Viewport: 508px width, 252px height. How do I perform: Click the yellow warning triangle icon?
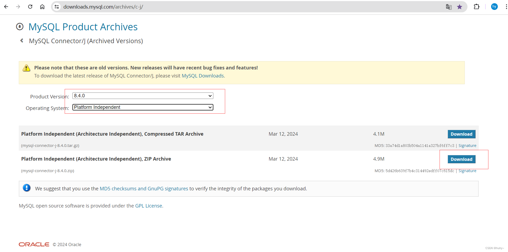tap(26, 68)
